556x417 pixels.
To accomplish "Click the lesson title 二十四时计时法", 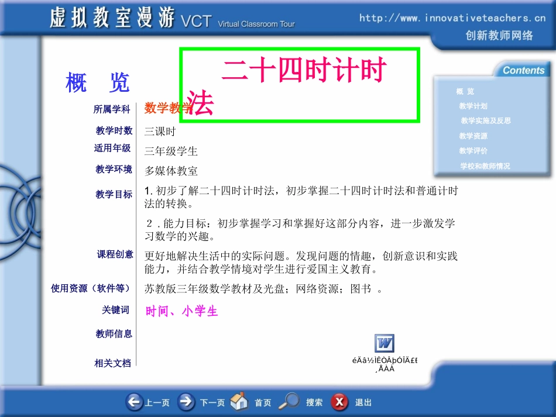I will (x=300, y=85).
